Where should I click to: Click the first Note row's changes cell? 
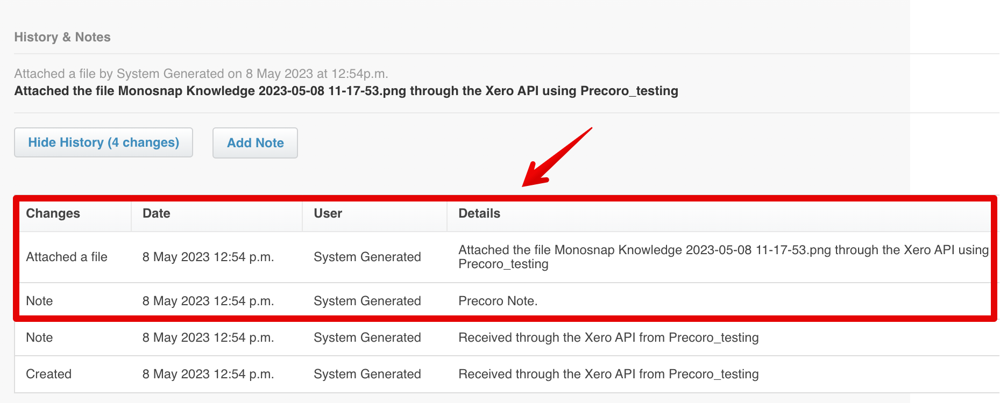tap(39, 301)
